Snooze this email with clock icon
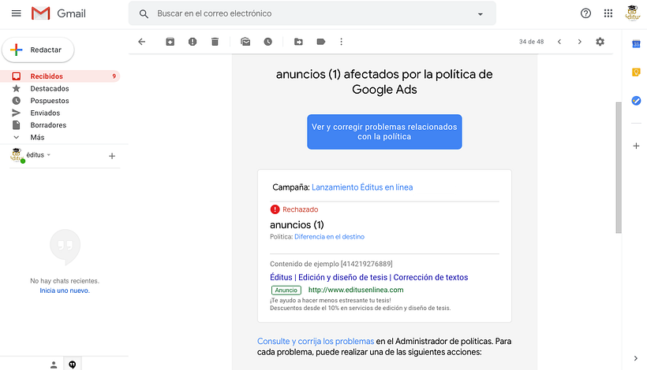 coord(267,42)
